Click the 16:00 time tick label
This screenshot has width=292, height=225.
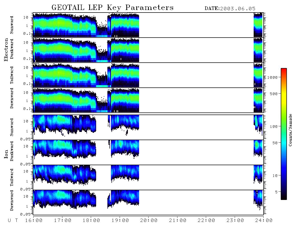pyautogui.click(x=34, y=221)
